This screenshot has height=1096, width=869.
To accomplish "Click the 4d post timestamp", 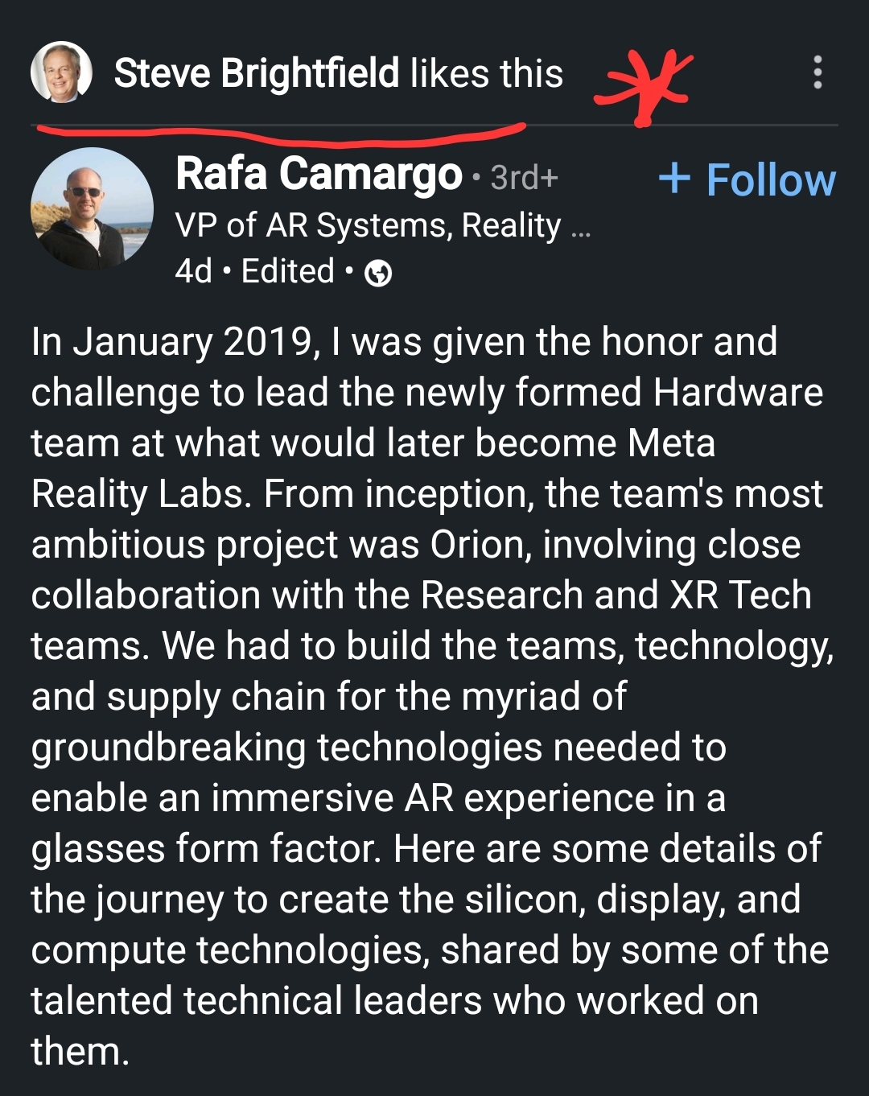I will pos(193,271).
